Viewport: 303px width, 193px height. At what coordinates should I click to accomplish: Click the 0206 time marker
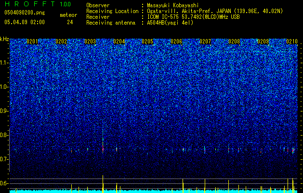point(176,41)
